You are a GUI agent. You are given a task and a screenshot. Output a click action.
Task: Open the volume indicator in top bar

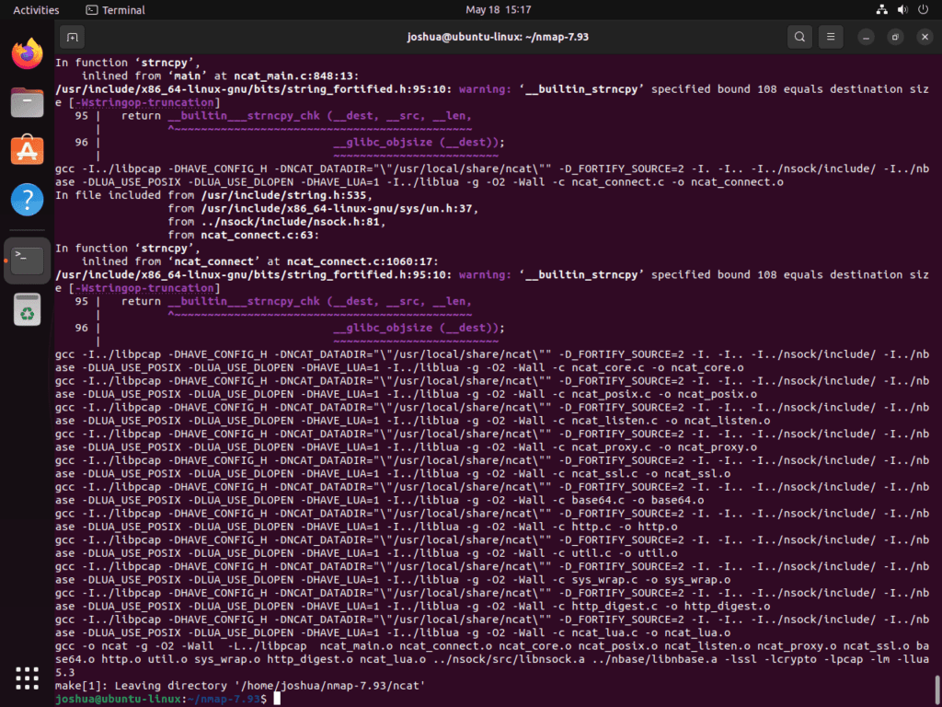(902, 10)
